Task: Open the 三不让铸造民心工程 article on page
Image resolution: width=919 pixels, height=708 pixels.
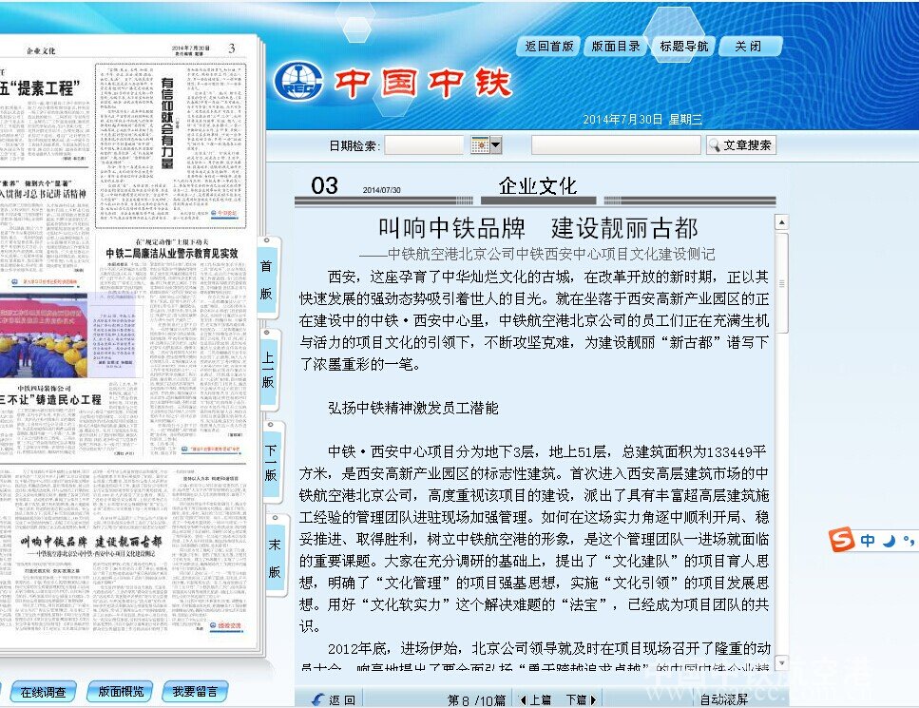Action: tap(51, 399)
